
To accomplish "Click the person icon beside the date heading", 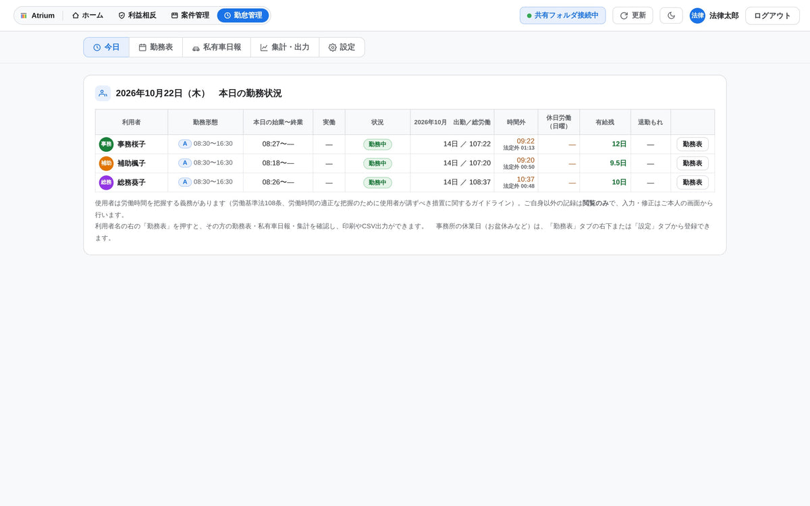I will coord(103,93).
